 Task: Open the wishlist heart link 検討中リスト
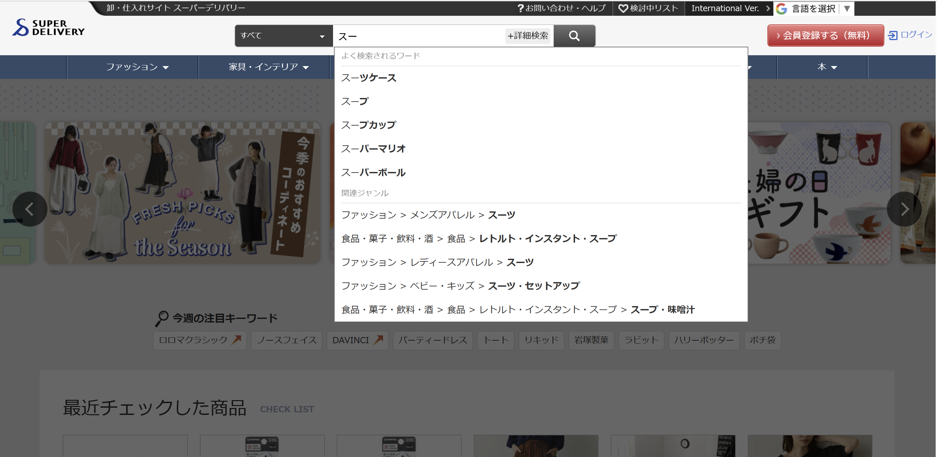(649, 8)
